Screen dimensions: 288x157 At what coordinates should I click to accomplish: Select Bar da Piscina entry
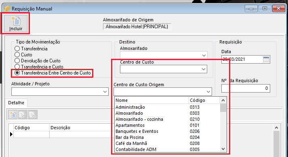coord(167,137)
